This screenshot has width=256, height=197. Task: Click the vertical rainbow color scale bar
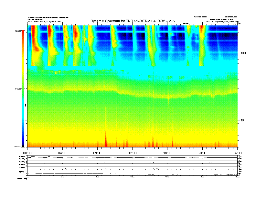[x=23, y=89]
